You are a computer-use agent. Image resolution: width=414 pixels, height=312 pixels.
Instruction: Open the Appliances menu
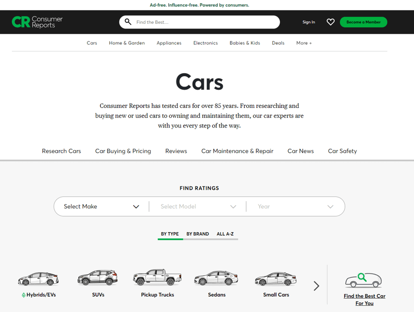169,43
